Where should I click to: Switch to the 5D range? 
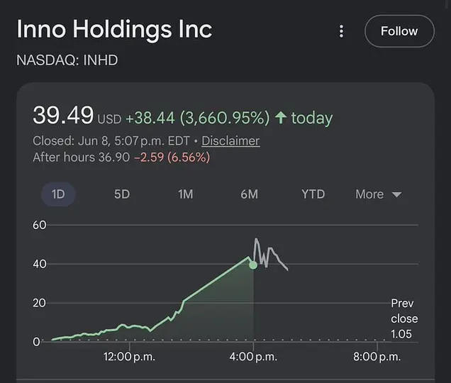point(122,194)
